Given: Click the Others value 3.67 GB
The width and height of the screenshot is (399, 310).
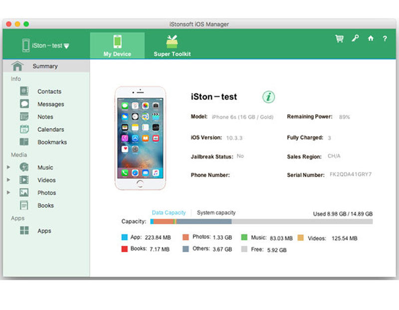Looking at the screenshot, I should coord(222,249).
